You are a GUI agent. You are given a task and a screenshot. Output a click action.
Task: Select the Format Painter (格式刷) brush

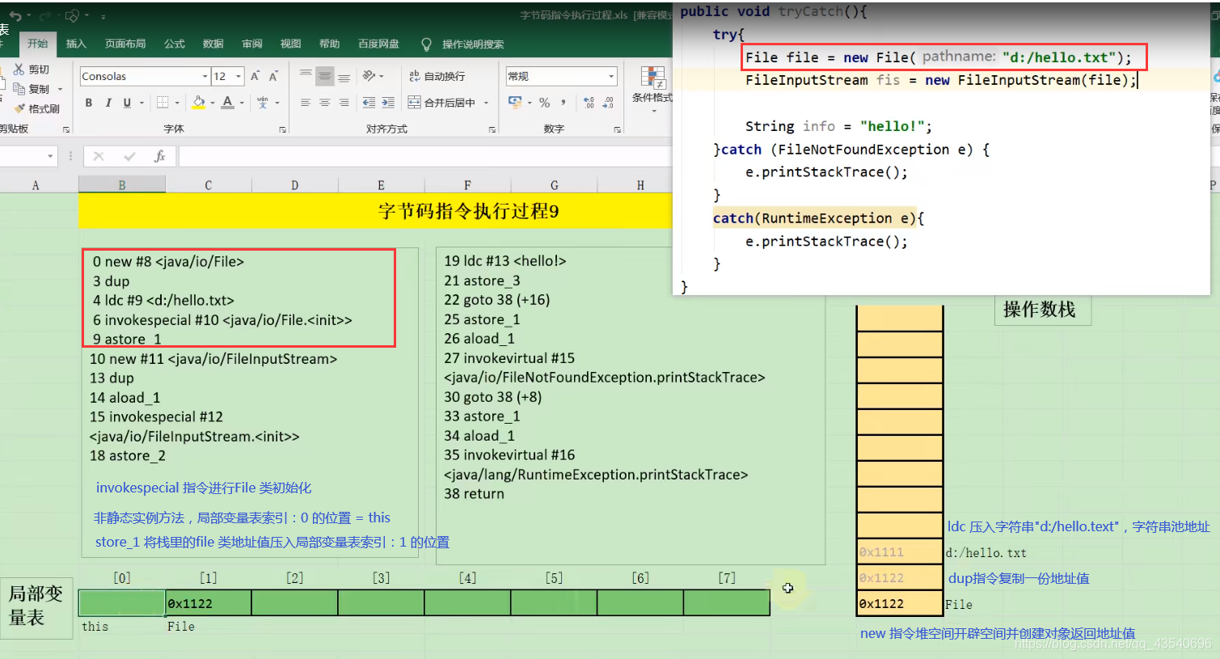(19, 108)
